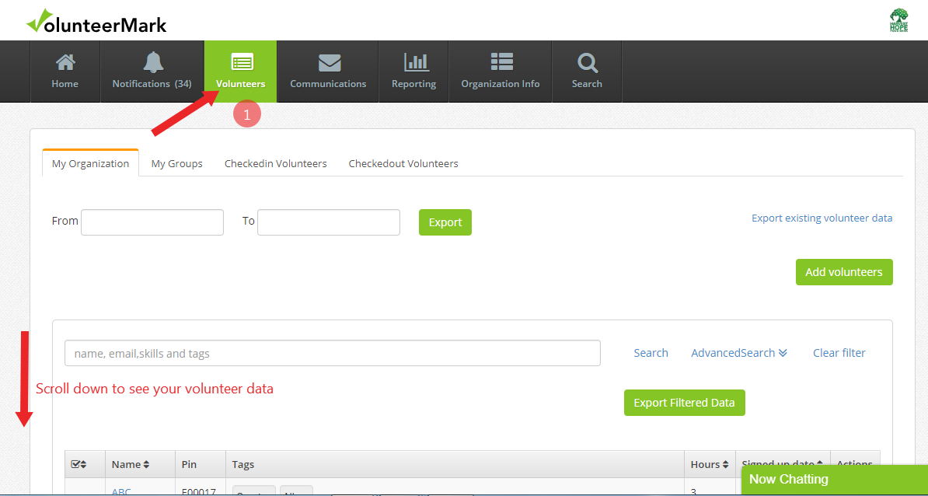Go to the Home nav item
Screen dimensions: 928x496
(65, 72)
